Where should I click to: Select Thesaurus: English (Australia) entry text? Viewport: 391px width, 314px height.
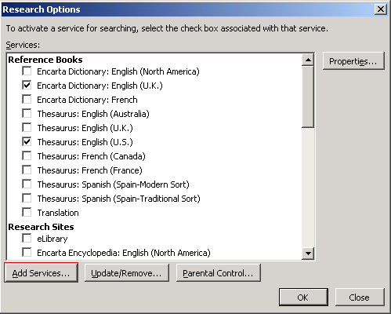click(93, 114)
